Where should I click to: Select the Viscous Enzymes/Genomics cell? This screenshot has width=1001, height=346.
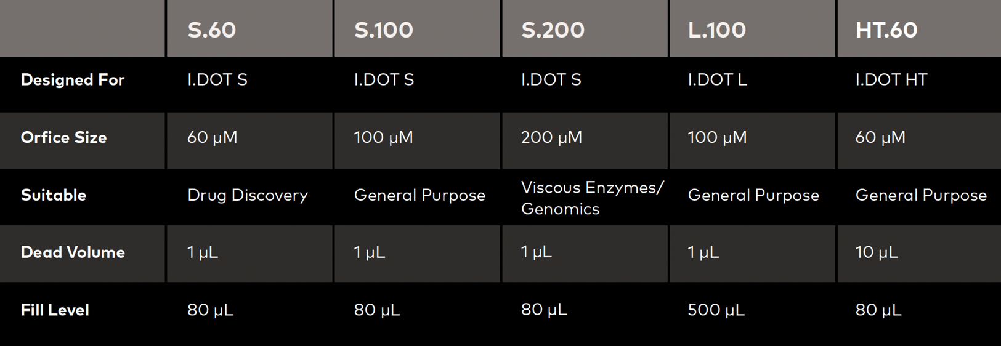tap(591, 198)
